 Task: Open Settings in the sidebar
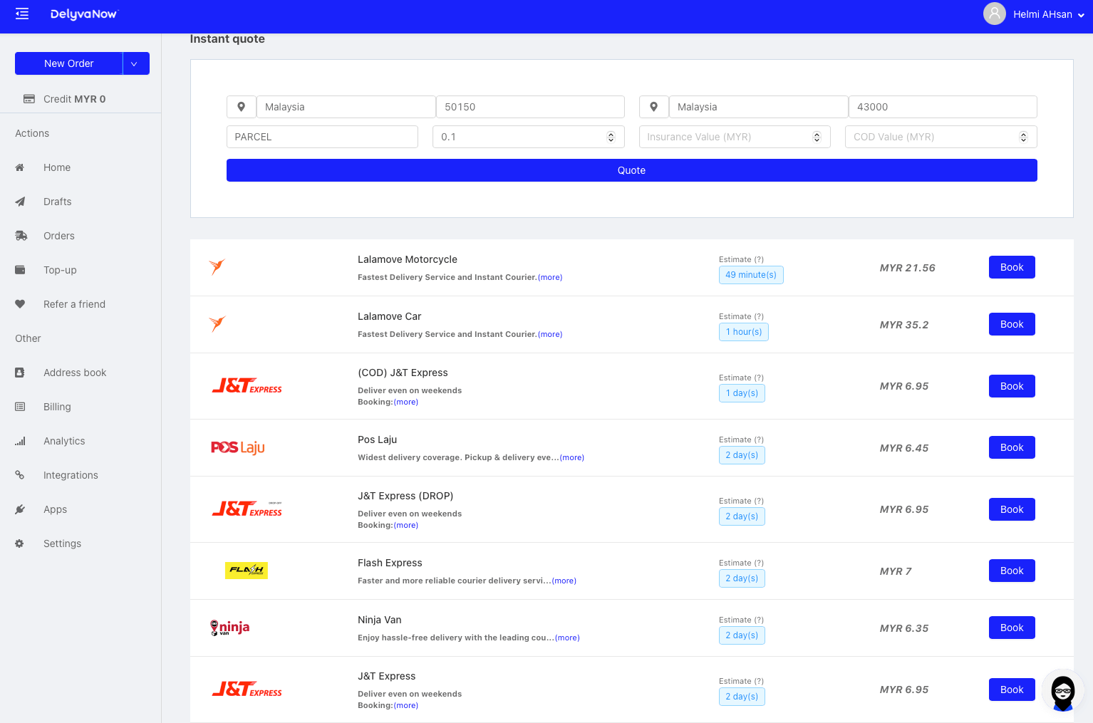pos(63,543)
